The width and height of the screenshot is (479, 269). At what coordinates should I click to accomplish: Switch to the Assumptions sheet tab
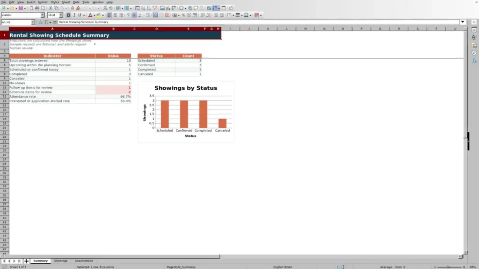(84, 261)
